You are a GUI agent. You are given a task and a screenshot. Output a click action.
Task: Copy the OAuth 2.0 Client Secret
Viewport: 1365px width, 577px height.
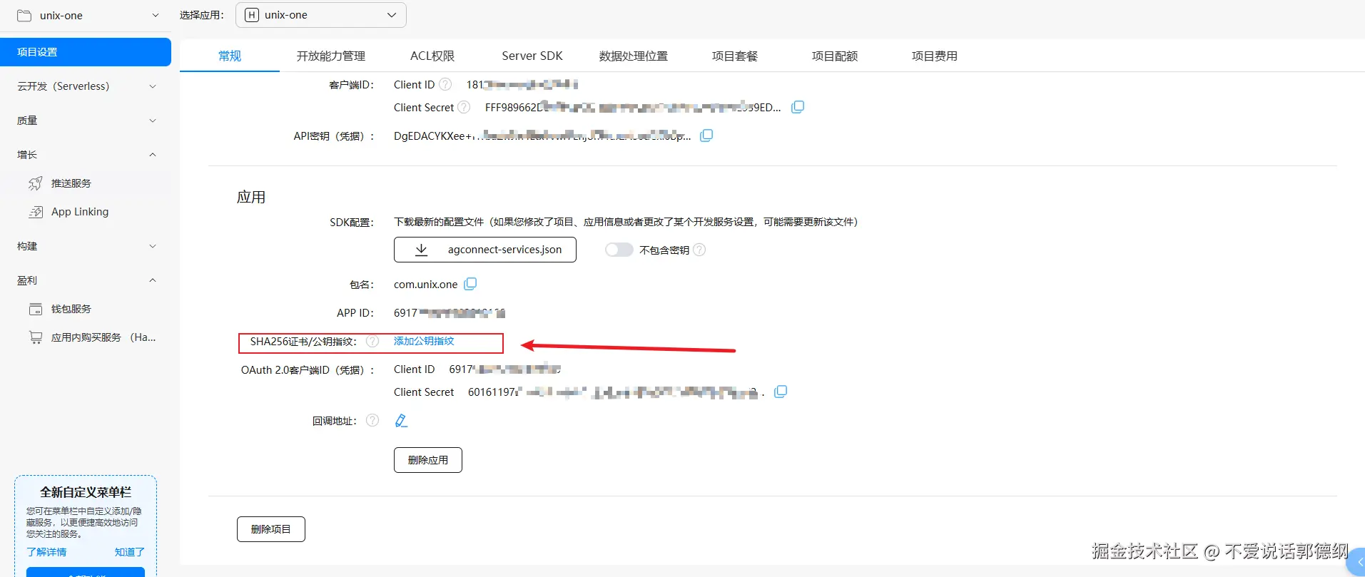781,392
